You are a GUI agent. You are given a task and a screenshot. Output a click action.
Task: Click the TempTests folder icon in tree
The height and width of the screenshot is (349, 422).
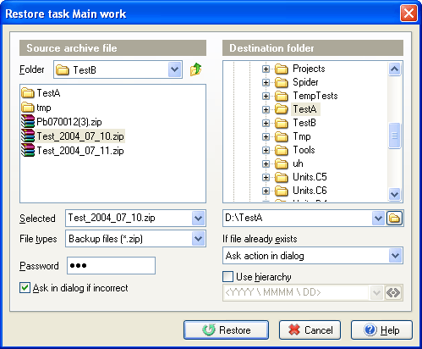tap(282, 96)
